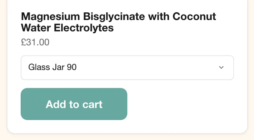254x140 pixels.
Task: Show packaging choices using the dropdown arrow
Action: (x=221, y=67)
